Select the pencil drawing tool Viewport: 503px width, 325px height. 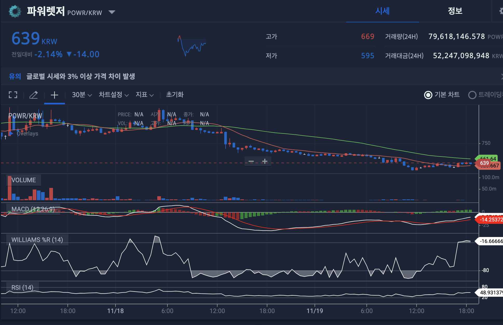[33, 95]
